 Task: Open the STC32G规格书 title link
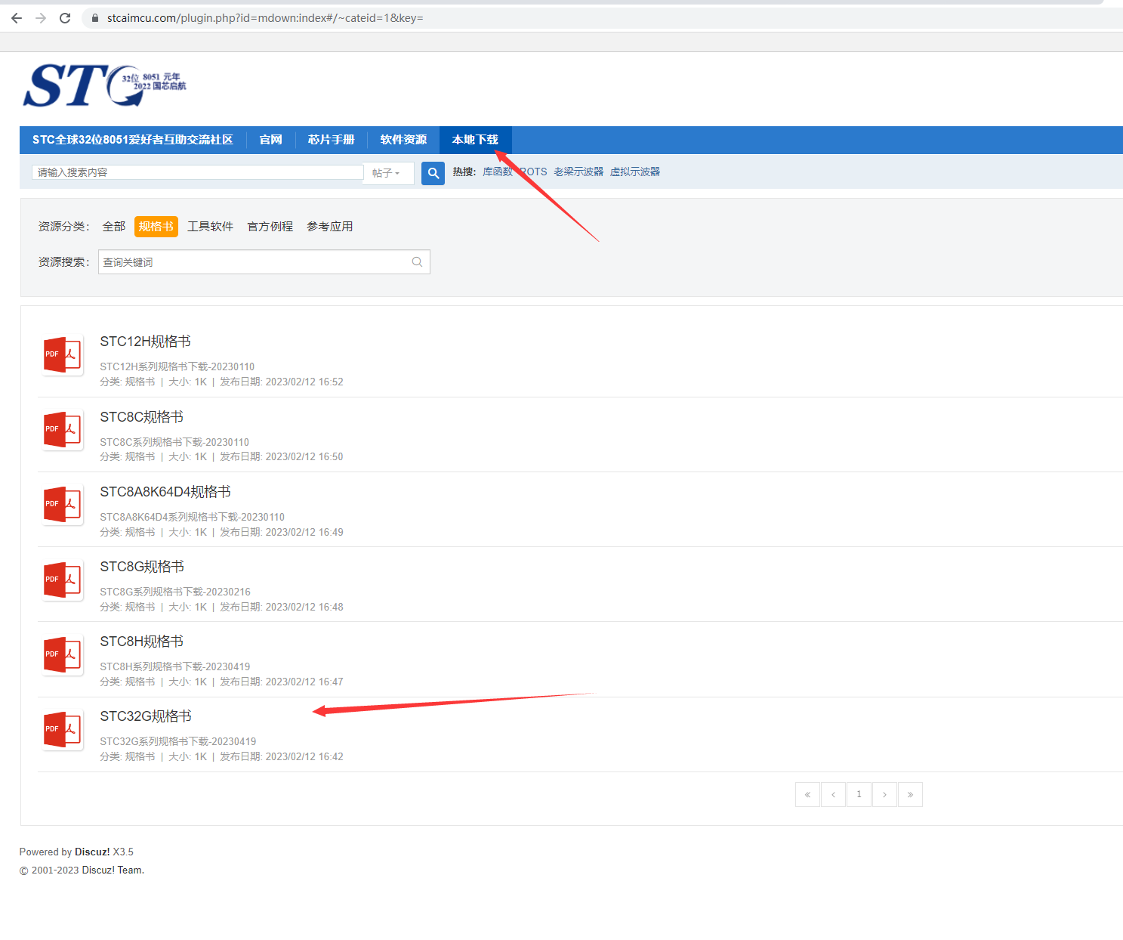point(146,716)
